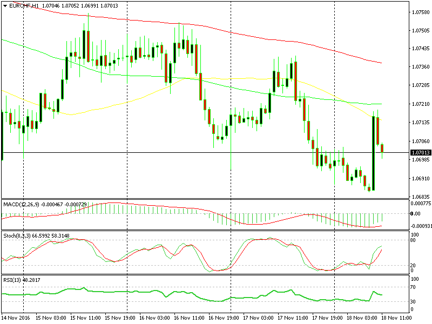
Task: Select the 1.07360 price axis label
Action: pyautogui.click(x=421, y=66)
